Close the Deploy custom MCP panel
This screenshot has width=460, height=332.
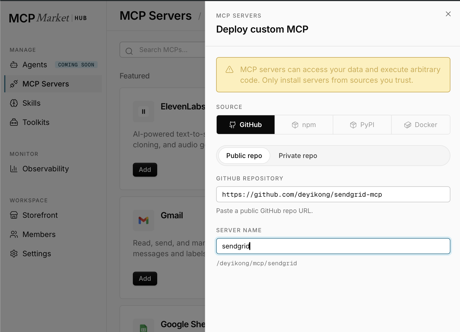click(448, 14)
